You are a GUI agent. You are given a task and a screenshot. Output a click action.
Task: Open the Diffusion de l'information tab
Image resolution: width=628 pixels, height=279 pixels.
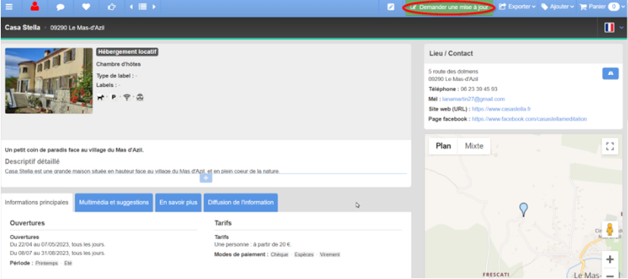click(x=240, y=202)
